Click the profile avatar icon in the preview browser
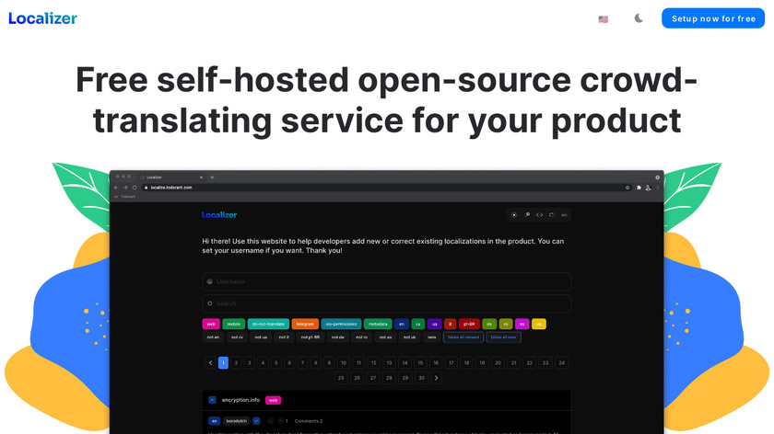The height and width of the screenshot is (434, 774). point(648,188)
